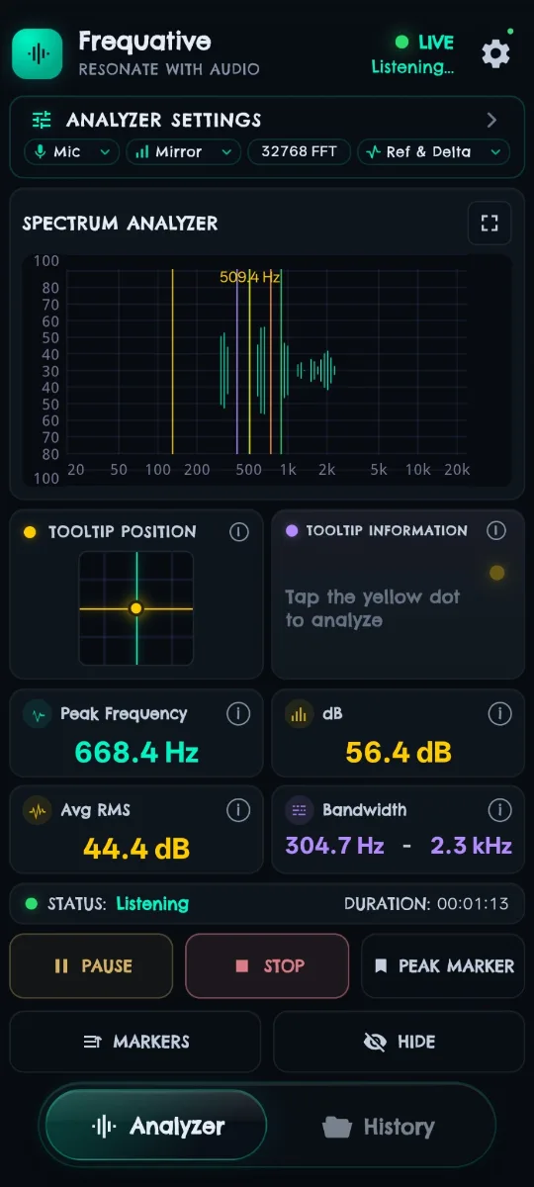Click the STATUS: Listening indicator
The height and width of the screenshot is (1187, 534).
[107, 904]
